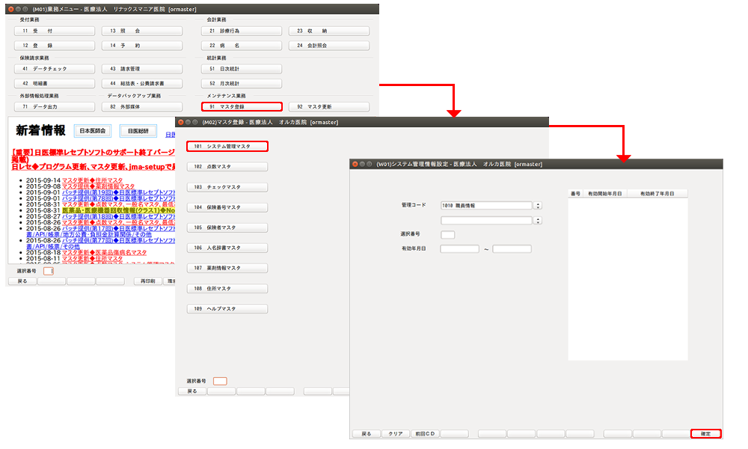Click the 日医総研 button in 新着情報
The width and height of the screenshot is (748, 449).
[x=138, y=131]
